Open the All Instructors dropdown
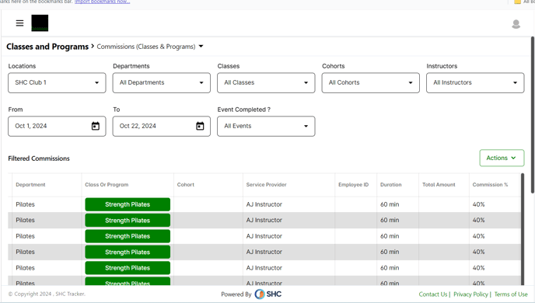The image size is (535, 303). point(475,83)
